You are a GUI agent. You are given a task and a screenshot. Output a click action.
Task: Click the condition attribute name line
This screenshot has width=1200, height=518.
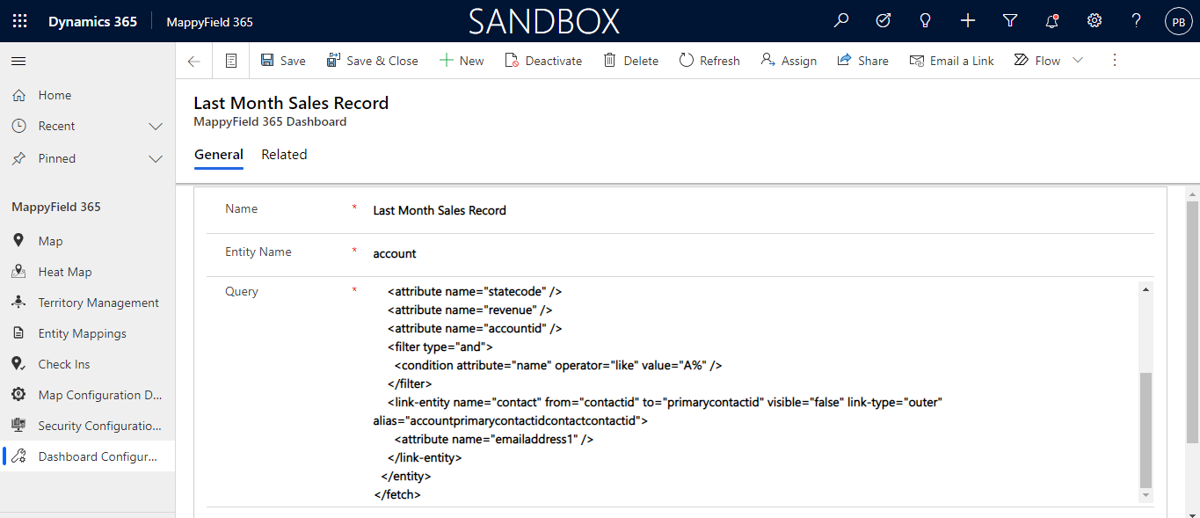click(x=558, y=365)
